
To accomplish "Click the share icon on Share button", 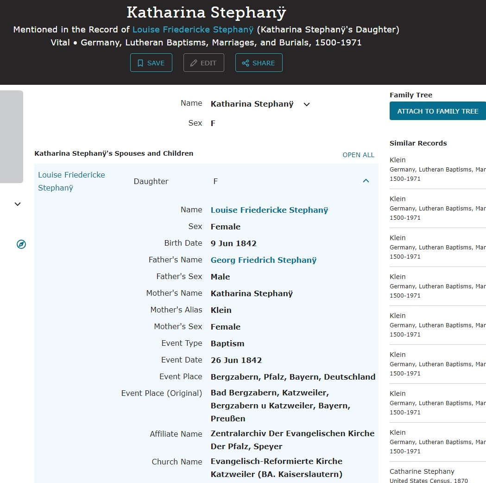I will pos(246,63).
